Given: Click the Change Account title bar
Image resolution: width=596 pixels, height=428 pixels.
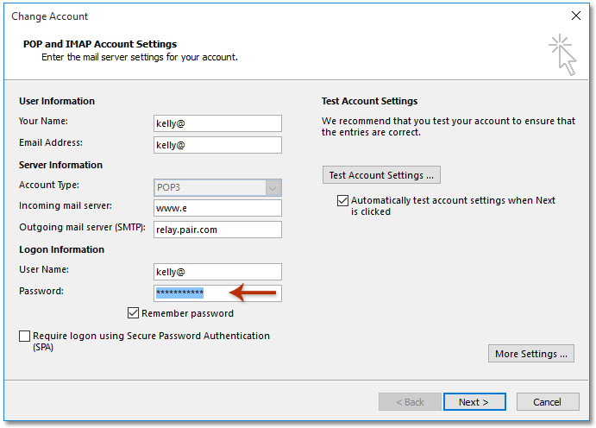Looking at the screenshot, I should (x=259, y=16).
